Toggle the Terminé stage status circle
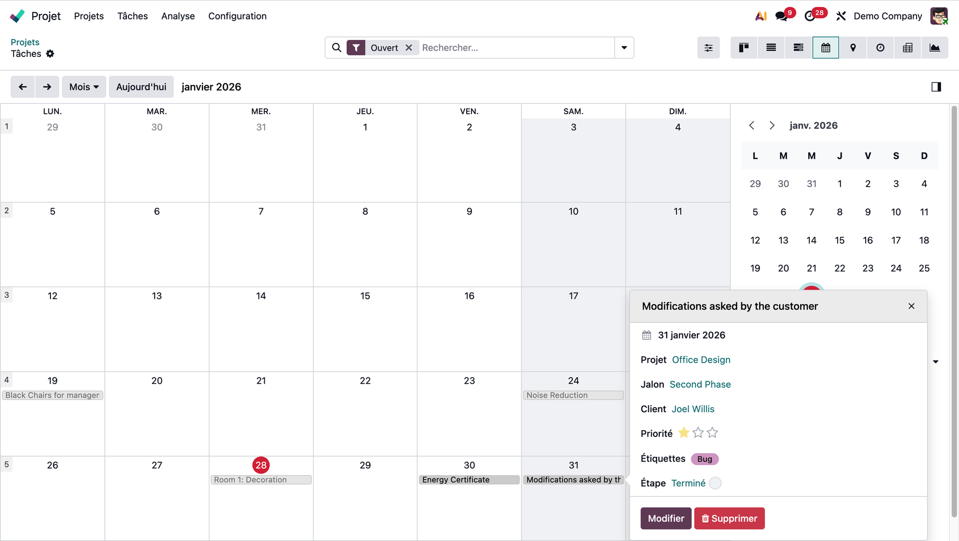The width and height of the screenshot is (959, 541). click(715, 483)
